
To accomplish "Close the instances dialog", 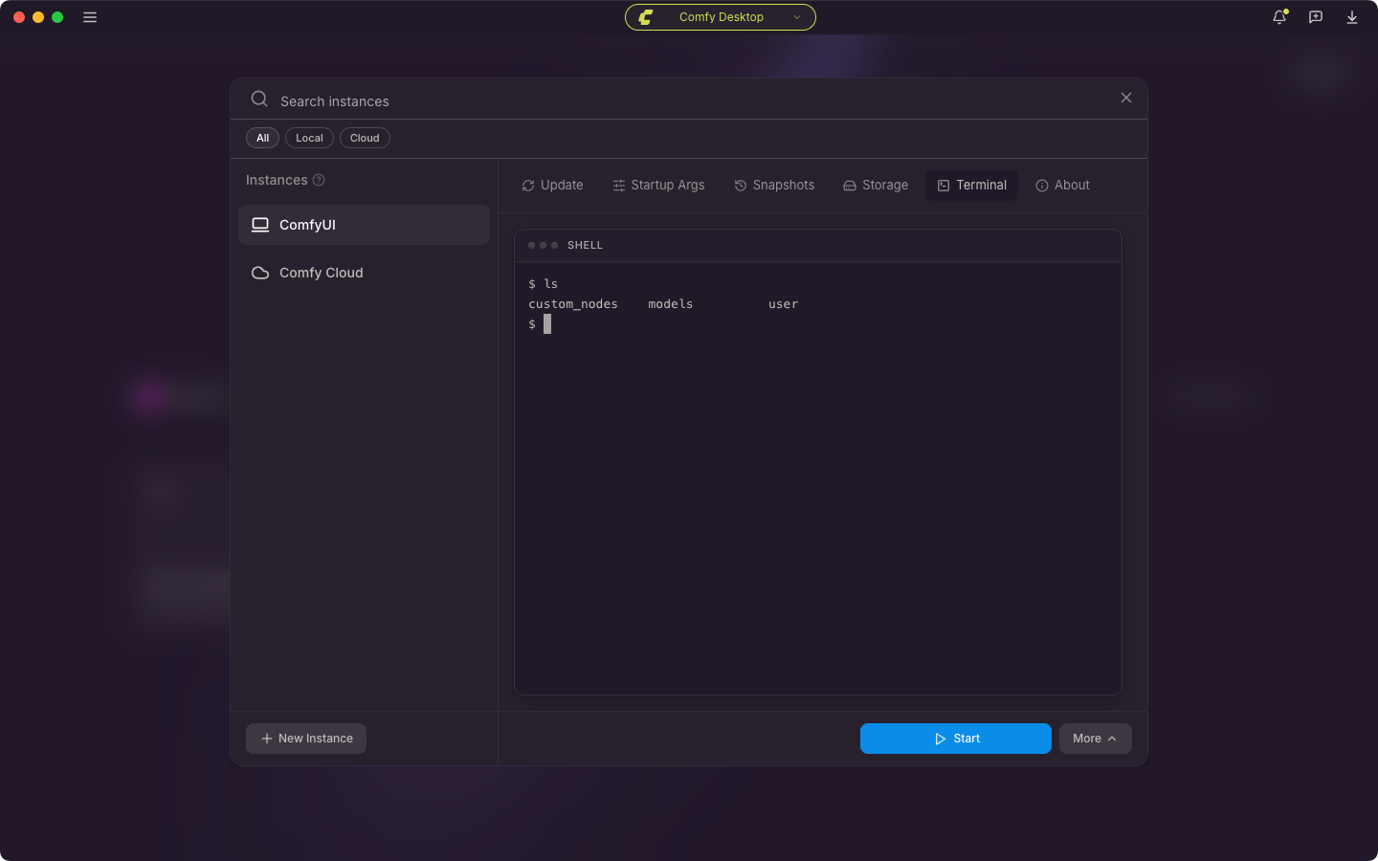I will tap(1126, 98).
